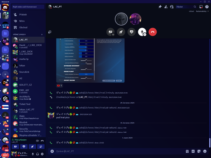Viewport: 211px width, 158px height.
Task: Share your screen in call controls
Action: point(132,32)
